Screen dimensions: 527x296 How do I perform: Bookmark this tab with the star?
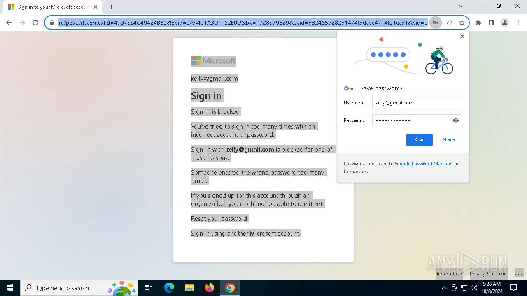[462, 23]
